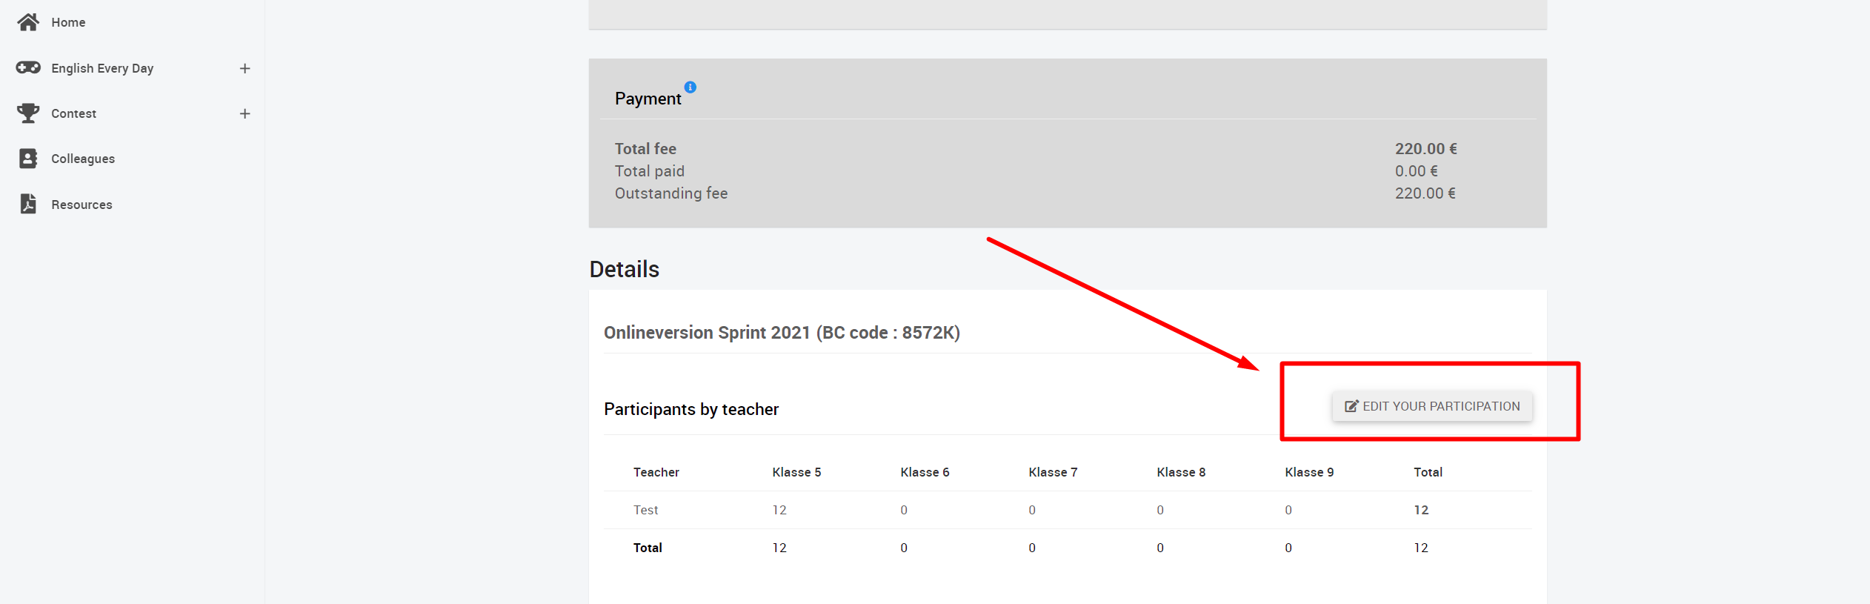Click the Participants by teacher heading
Image resolution: width=1870 pixels, height=604 pixels.
691,409
